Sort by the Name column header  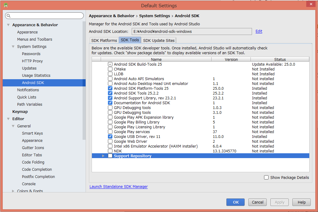156,59
